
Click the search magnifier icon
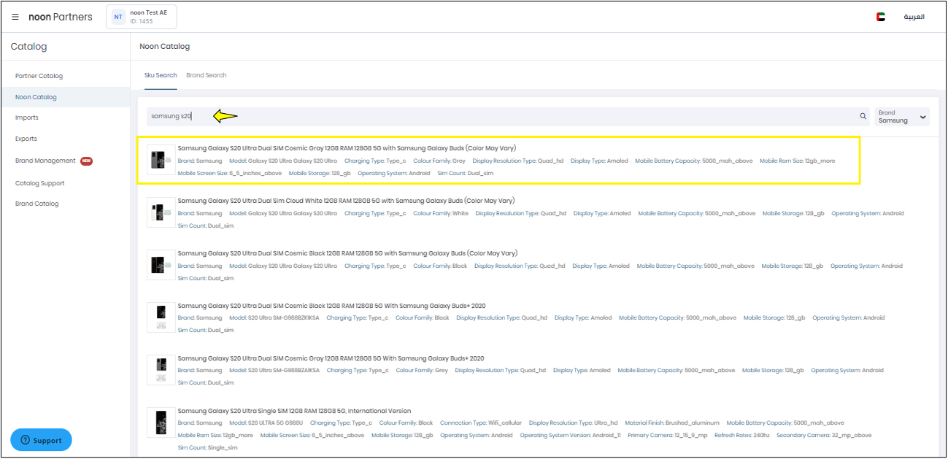coord(863,117)
